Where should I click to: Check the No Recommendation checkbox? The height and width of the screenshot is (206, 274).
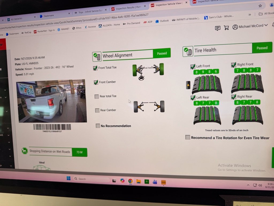[98, 126]
